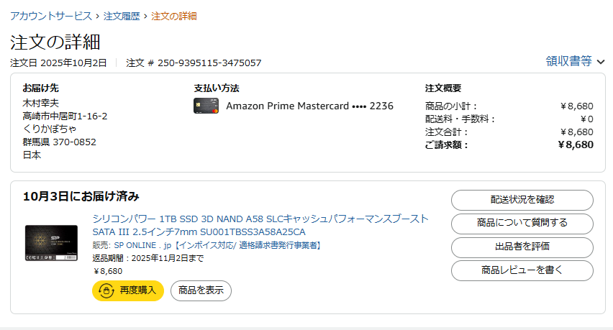Viewport: 613px width, 330px height.
Task: Click the chevron arrow beside 領収書等
Action: pyautogui.click(x=601, y=62)
